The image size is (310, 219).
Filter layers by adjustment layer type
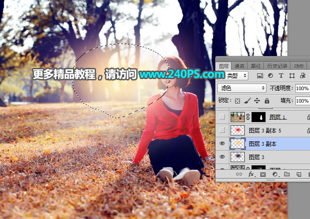click(271, 76)
